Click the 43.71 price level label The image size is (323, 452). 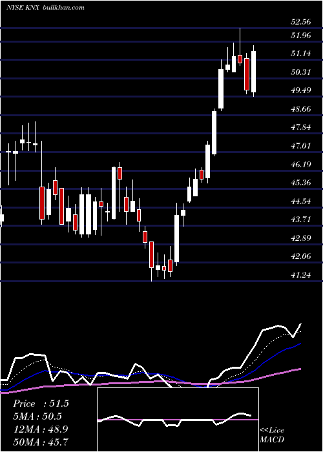[301, 220]
